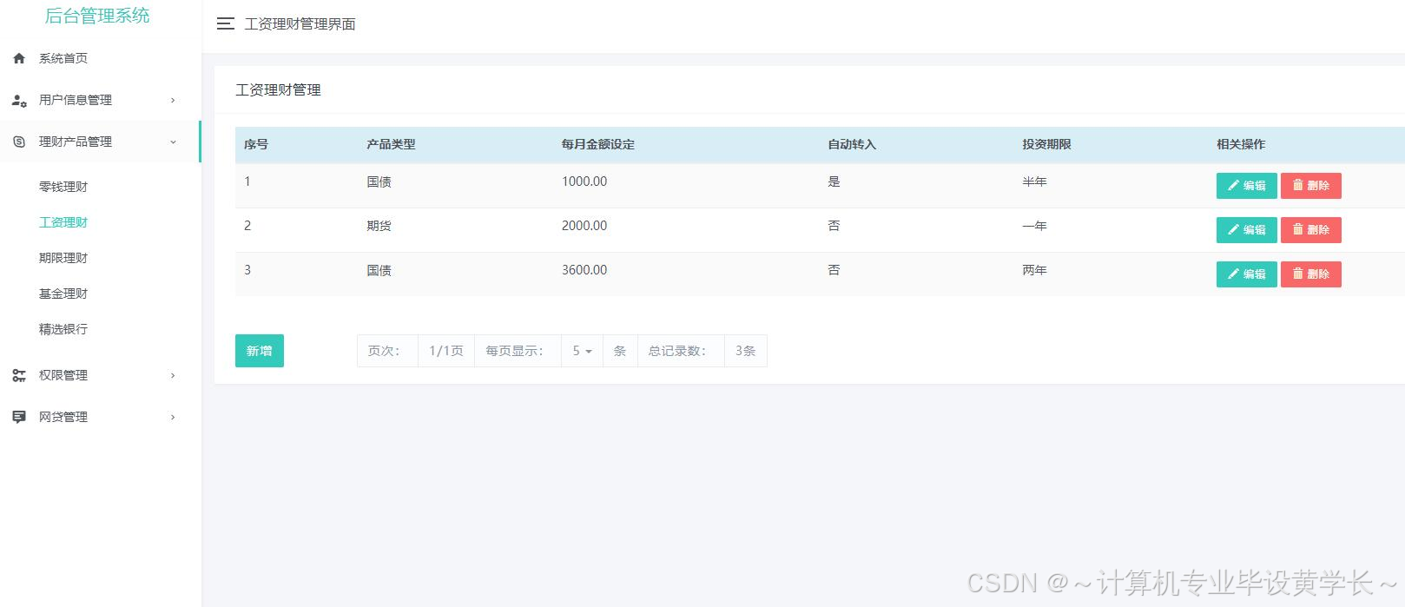This screenshot has height=607, width=1405.
Task: Collapse the 理财产品管理 chevron
Action: click(173, 142)
